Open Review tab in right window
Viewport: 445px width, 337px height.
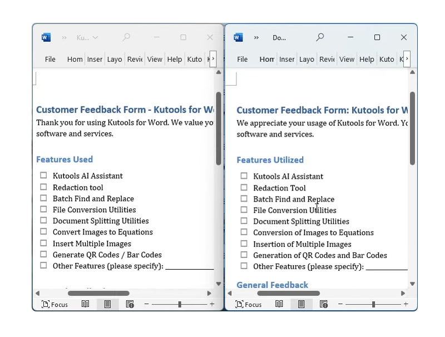[x=327, y=59]
